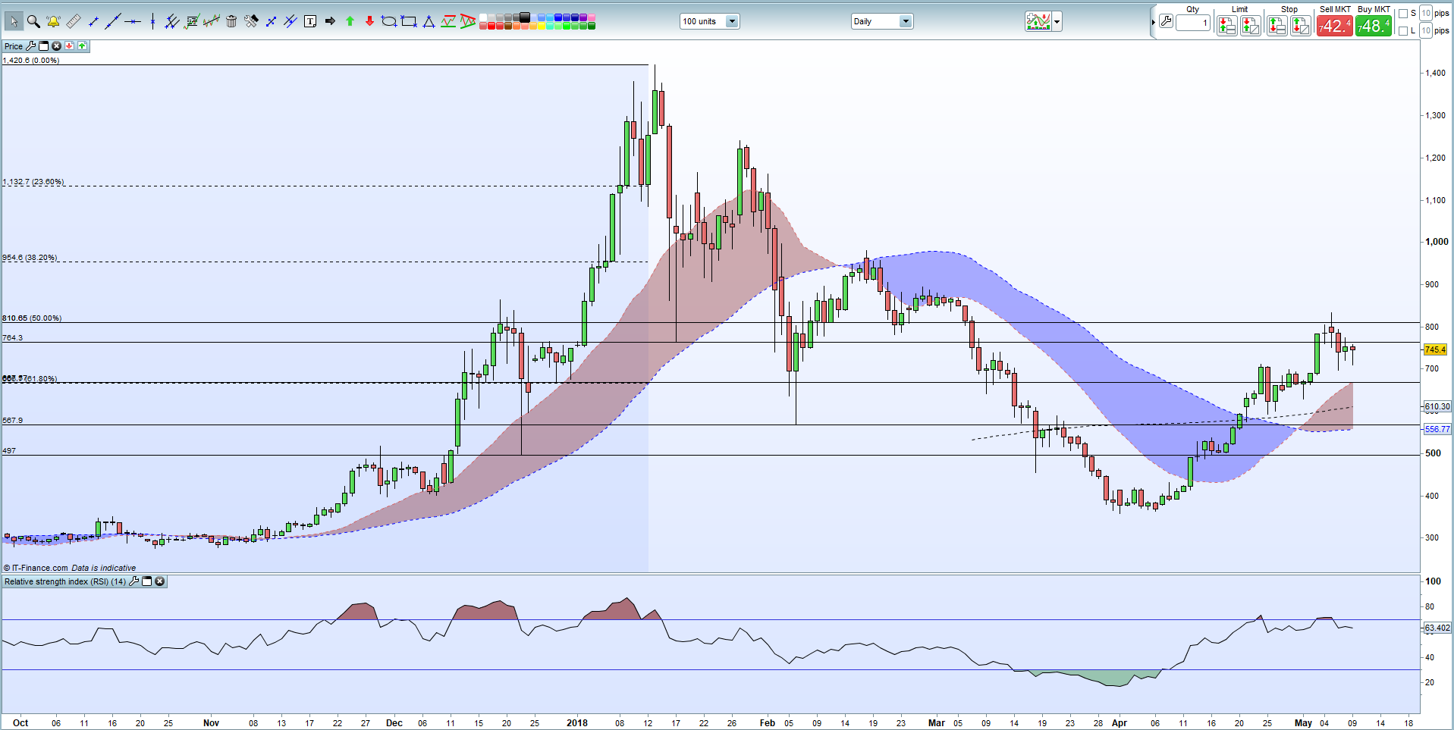Select the green-red chart pattern tool
Viewport: 1454px width, 730px height.
pos(448,21)
